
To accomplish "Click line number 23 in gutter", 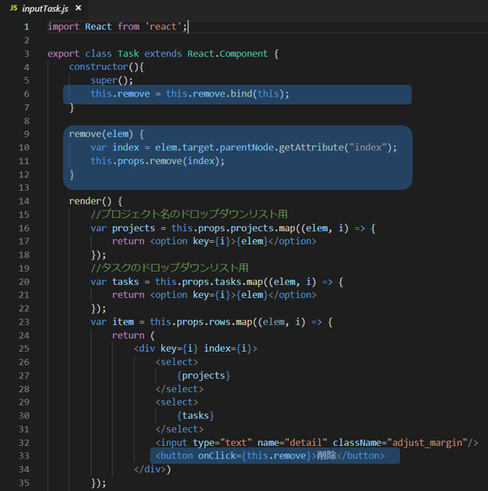I will coord(24,322).
